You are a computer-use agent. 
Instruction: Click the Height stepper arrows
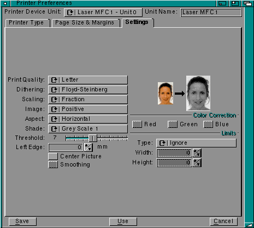click(197, 163)
